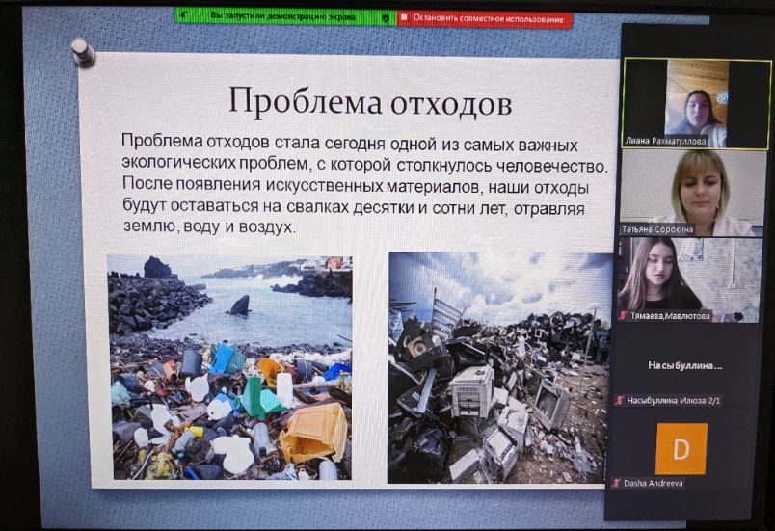
Task: Click muted microphone icon beside Тямаева,Мавлютова
Action: 624,316
